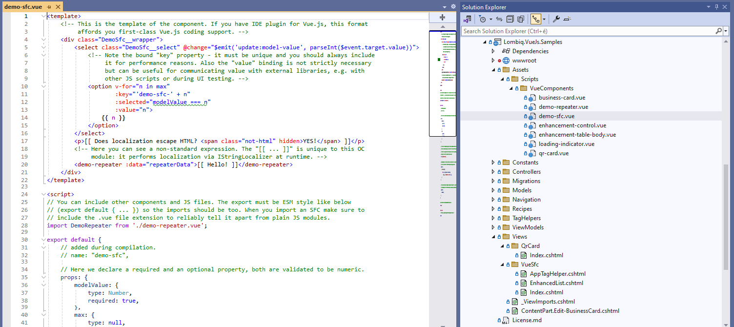Open the File Nesting dropdown arrow
The height and width of the screenshot is (327, 734).
[544, 19]
